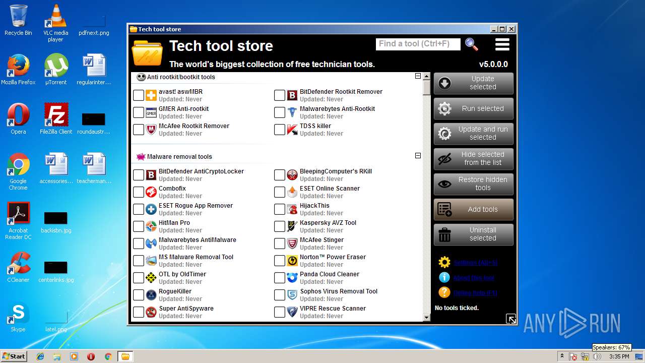
Task: Click the Uninstall selected button
Action: 474,234
